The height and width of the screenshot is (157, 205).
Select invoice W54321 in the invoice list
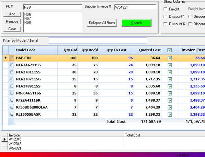[x=15, y=148]
